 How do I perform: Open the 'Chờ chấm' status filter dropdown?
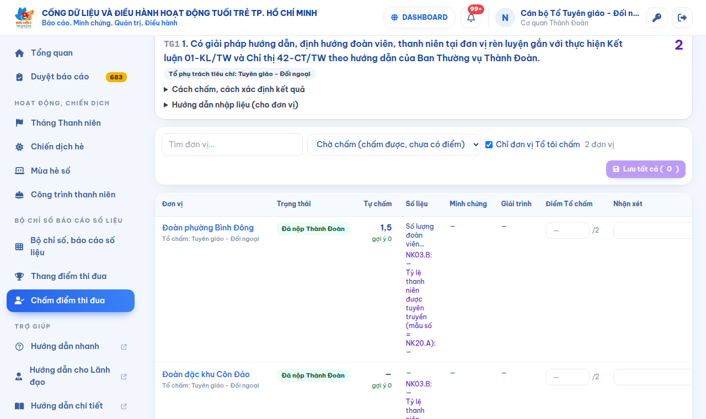pos(394,144)
